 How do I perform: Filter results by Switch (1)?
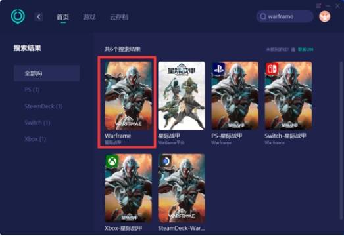(37, 123)
